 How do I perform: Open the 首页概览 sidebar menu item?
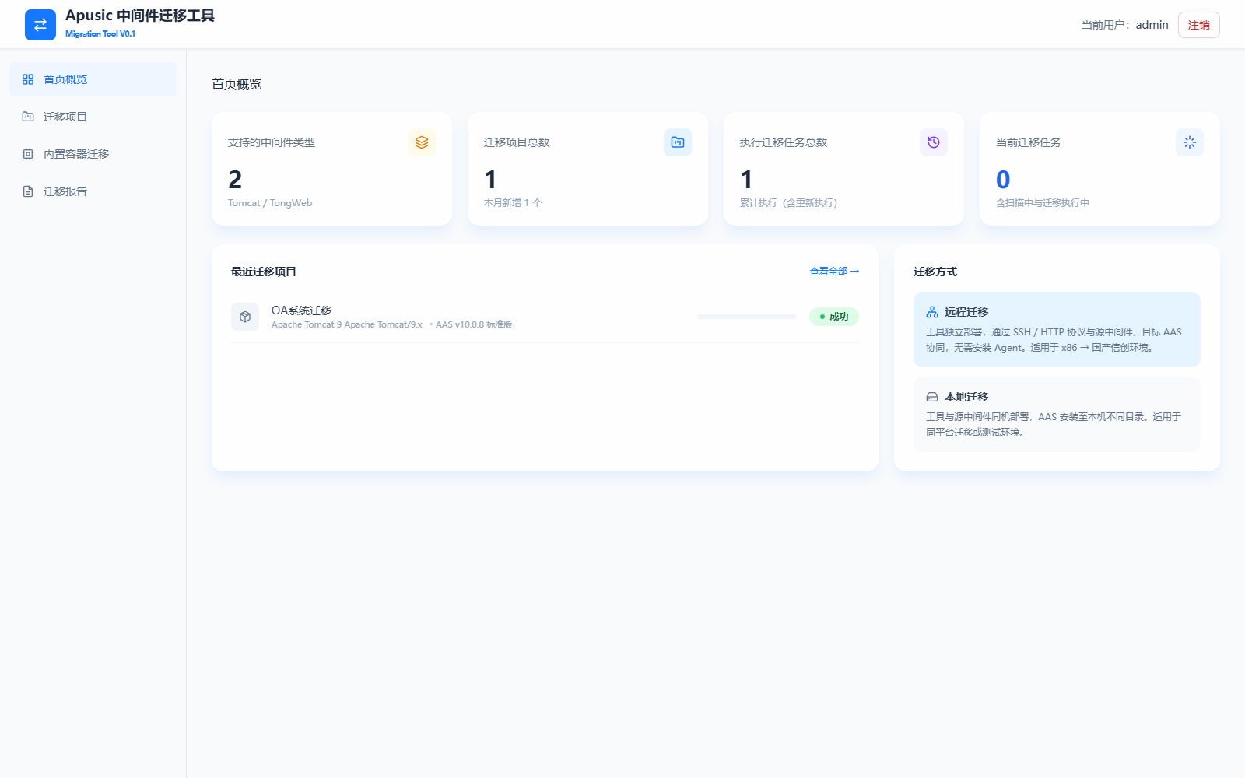(x=93, y=79)
